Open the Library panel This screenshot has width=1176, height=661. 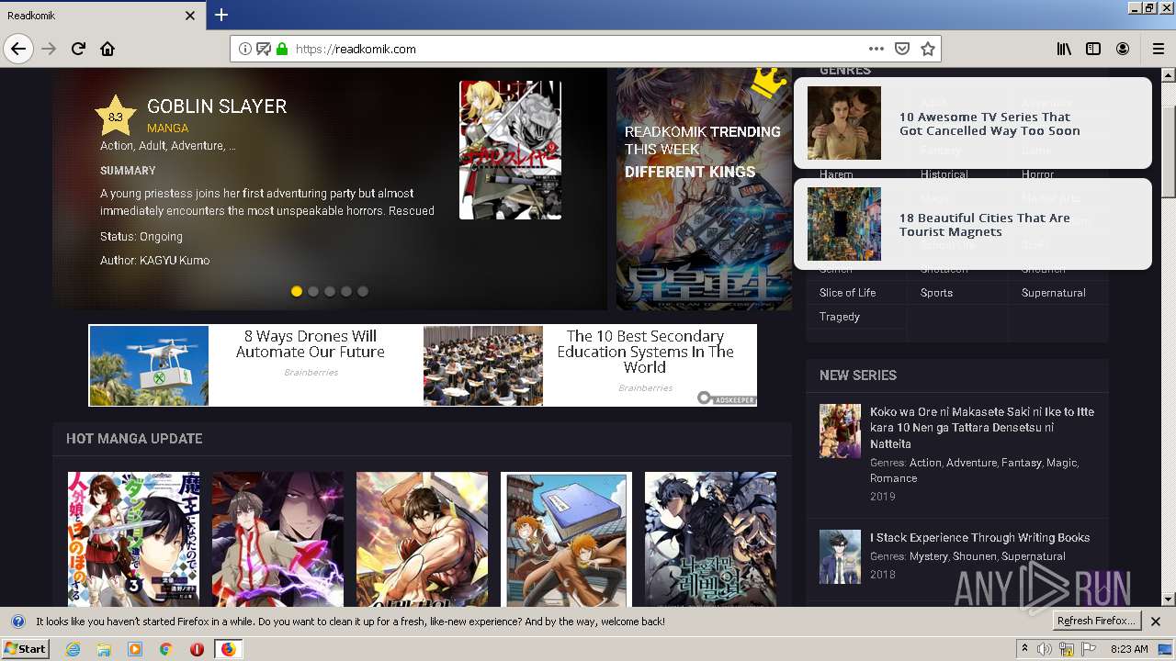point(1064,49)
